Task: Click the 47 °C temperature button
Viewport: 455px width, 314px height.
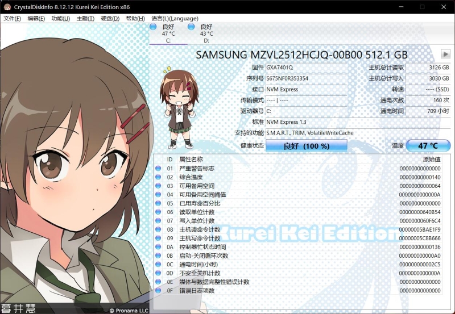Action: pyautogui.click(x=428, y=146)
